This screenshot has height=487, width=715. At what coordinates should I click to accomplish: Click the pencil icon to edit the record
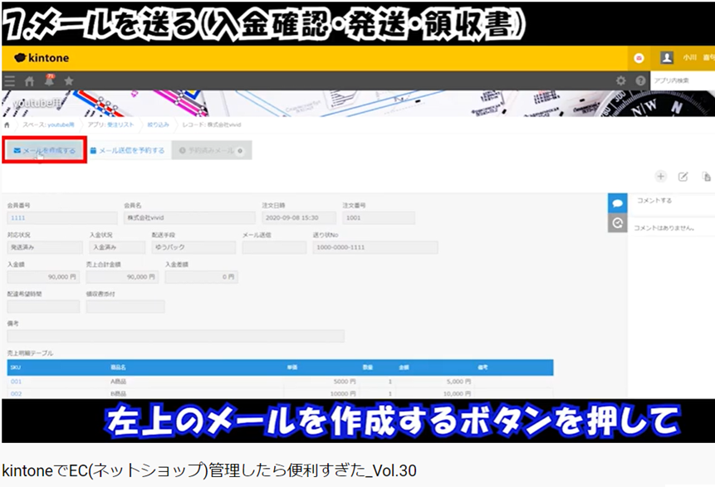click(x=684, y=176)
